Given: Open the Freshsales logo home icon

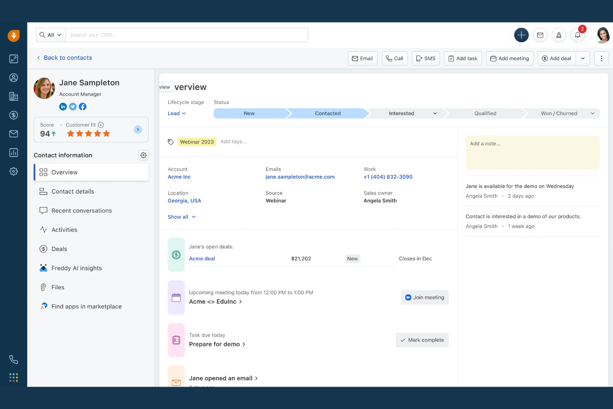Looking at the screenshot, I should coord(14,36).
